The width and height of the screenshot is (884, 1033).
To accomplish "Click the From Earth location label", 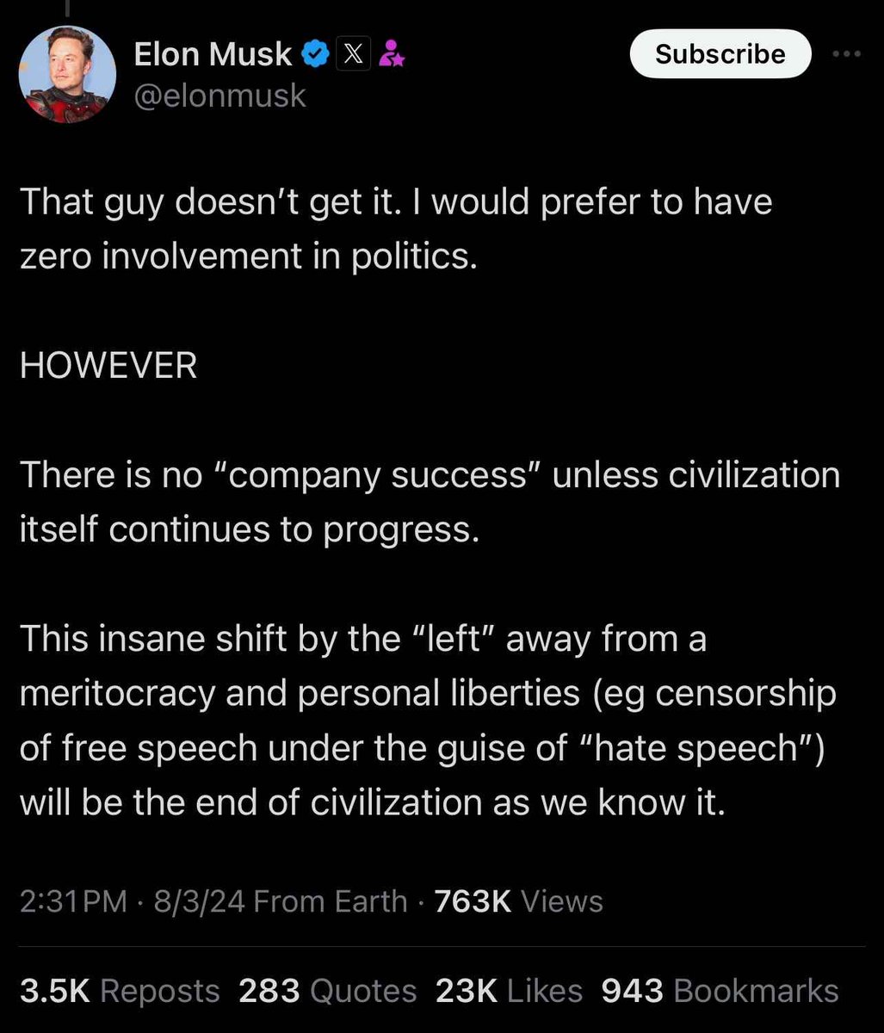I will click(331, 901).
